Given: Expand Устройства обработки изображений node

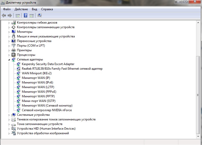Looking at the screenshot, I should click(x=9, y=133).
